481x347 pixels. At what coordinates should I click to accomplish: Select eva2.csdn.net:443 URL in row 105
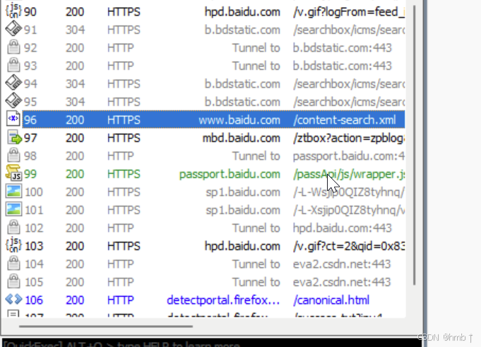click(x=342, y=282)
